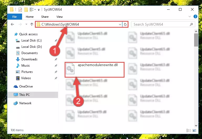Maximize the SysWOW64 window
This screenshot has height=139, width=202.
pos(180,10)
